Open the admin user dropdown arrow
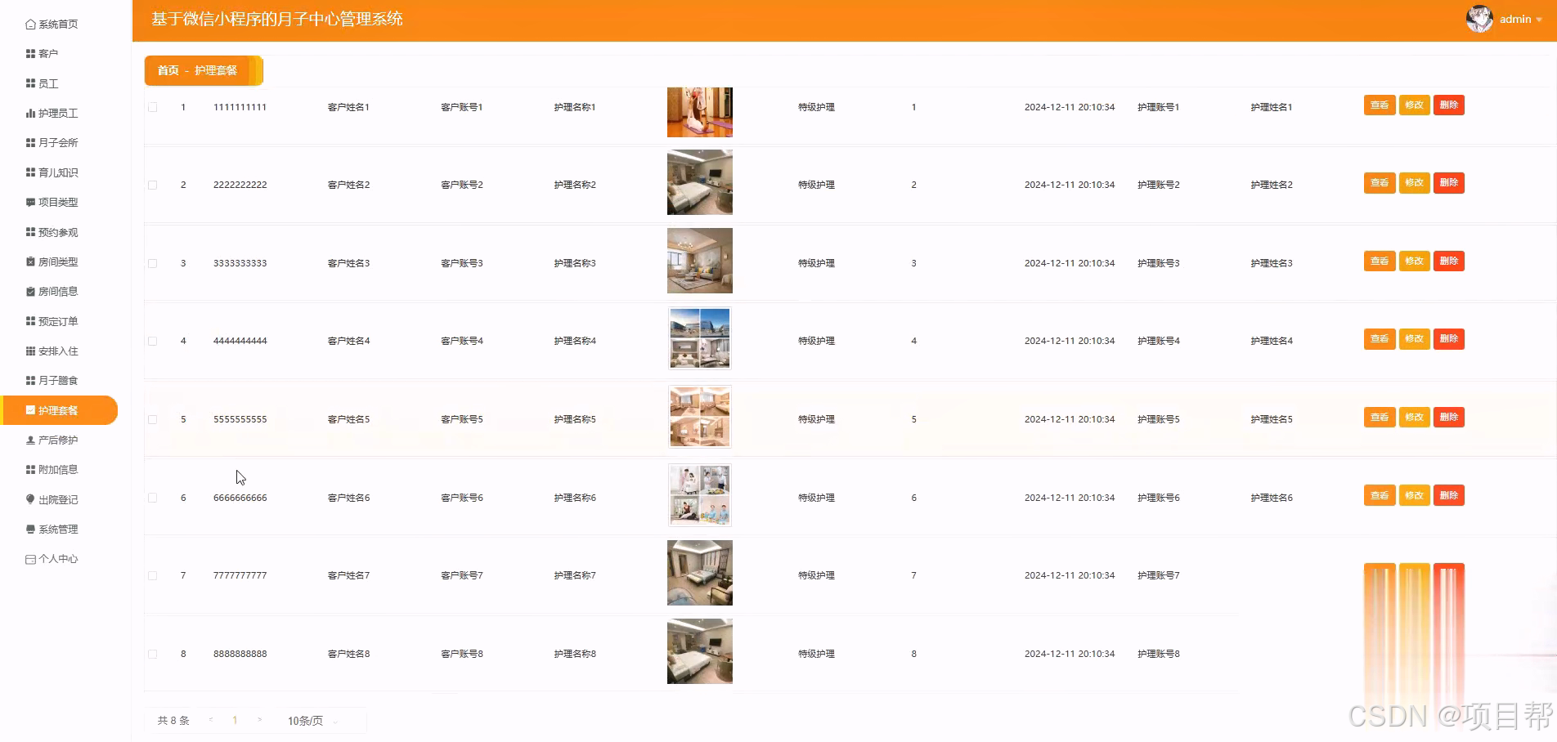Viewport: 1557px width, 742px height. coord(1539,20)
